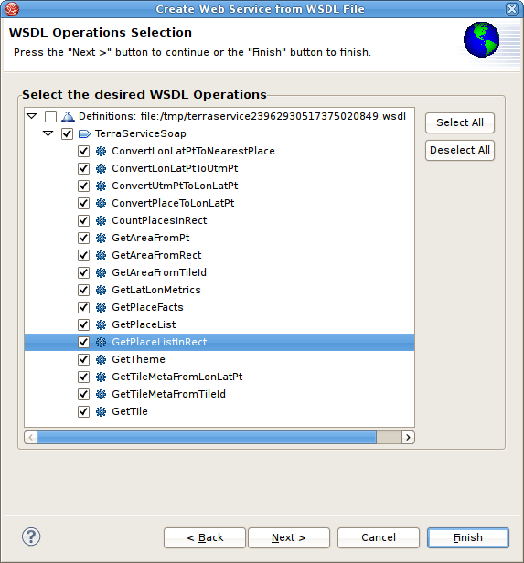The image size is (524, 563).
Task: Uncheck GetTileMetaFromTileId operation checkbox
Action: coord(84,394)
